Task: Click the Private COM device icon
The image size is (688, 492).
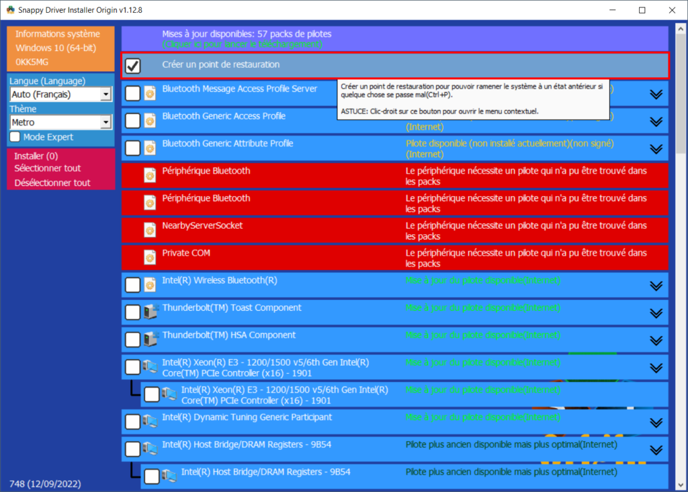Action: (x=150, y=257)
